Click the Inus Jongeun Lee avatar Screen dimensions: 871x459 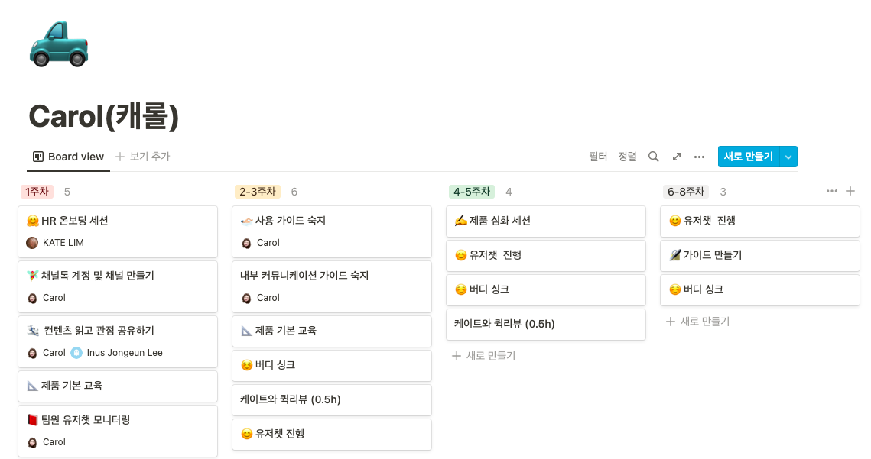76,353
